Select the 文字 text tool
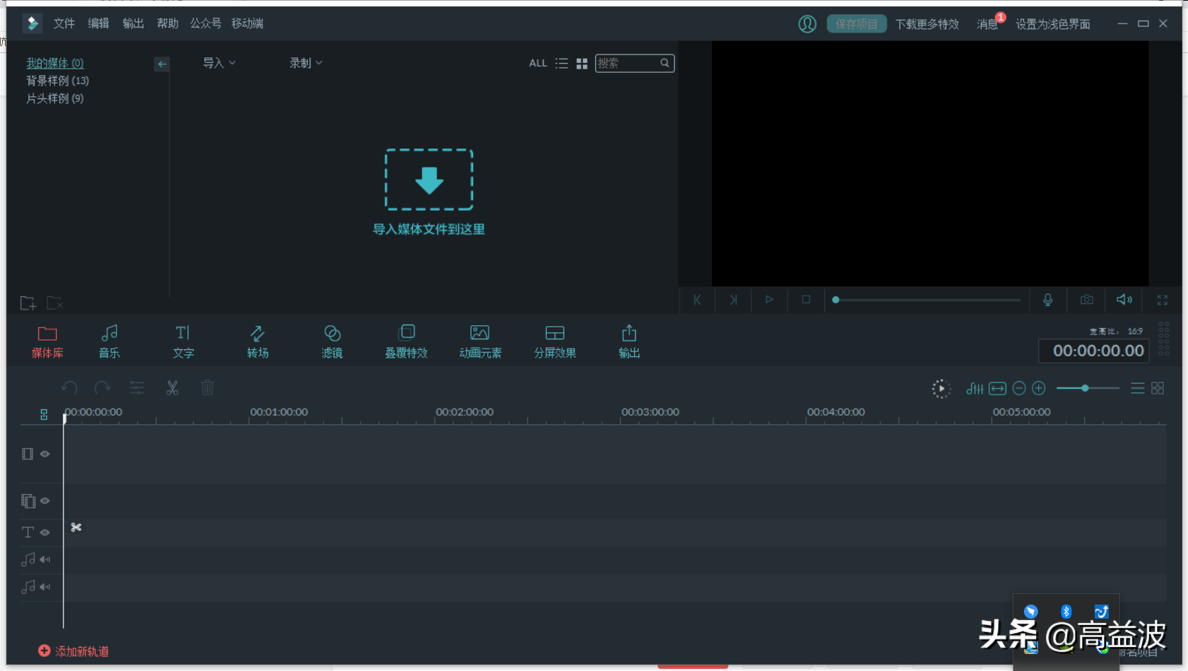 point(183,341)
